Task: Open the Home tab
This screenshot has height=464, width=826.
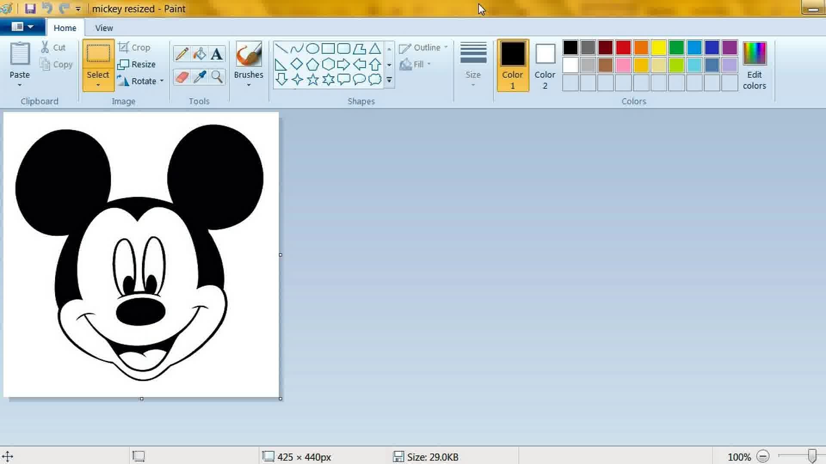Action: coord(64,28)
